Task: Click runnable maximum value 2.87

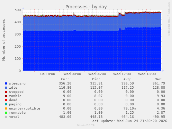Action: (x=161, y=113)
